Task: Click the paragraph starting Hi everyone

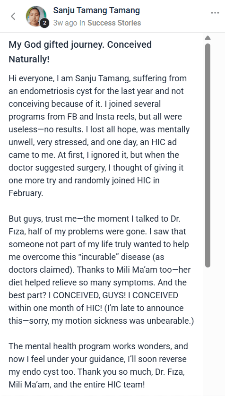Action: pyautogui.click(x=99, y=136)
